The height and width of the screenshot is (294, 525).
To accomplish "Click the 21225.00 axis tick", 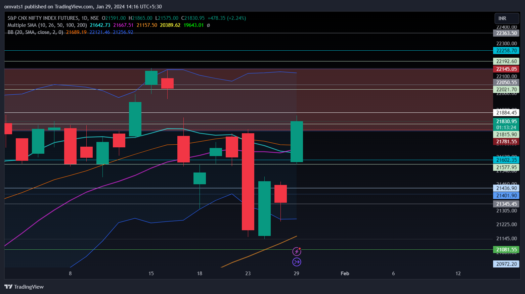I will tap(507, 225).
